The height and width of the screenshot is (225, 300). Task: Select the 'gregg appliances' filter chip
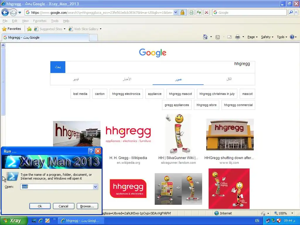click(177, 105)
